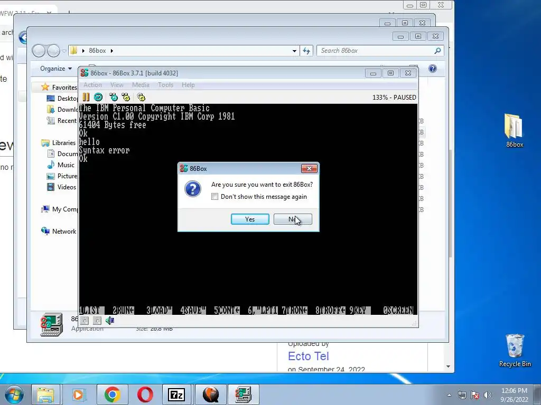Confirm exit by clicking Yes
The height and width of the screenshot is (405, 541).
tap(250, 219)
